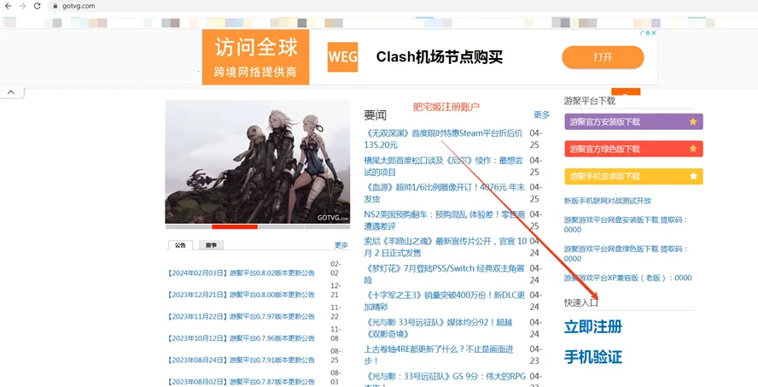Click star icon on 绿色版下载 button

pyautogui.click(x=693, y=149)
